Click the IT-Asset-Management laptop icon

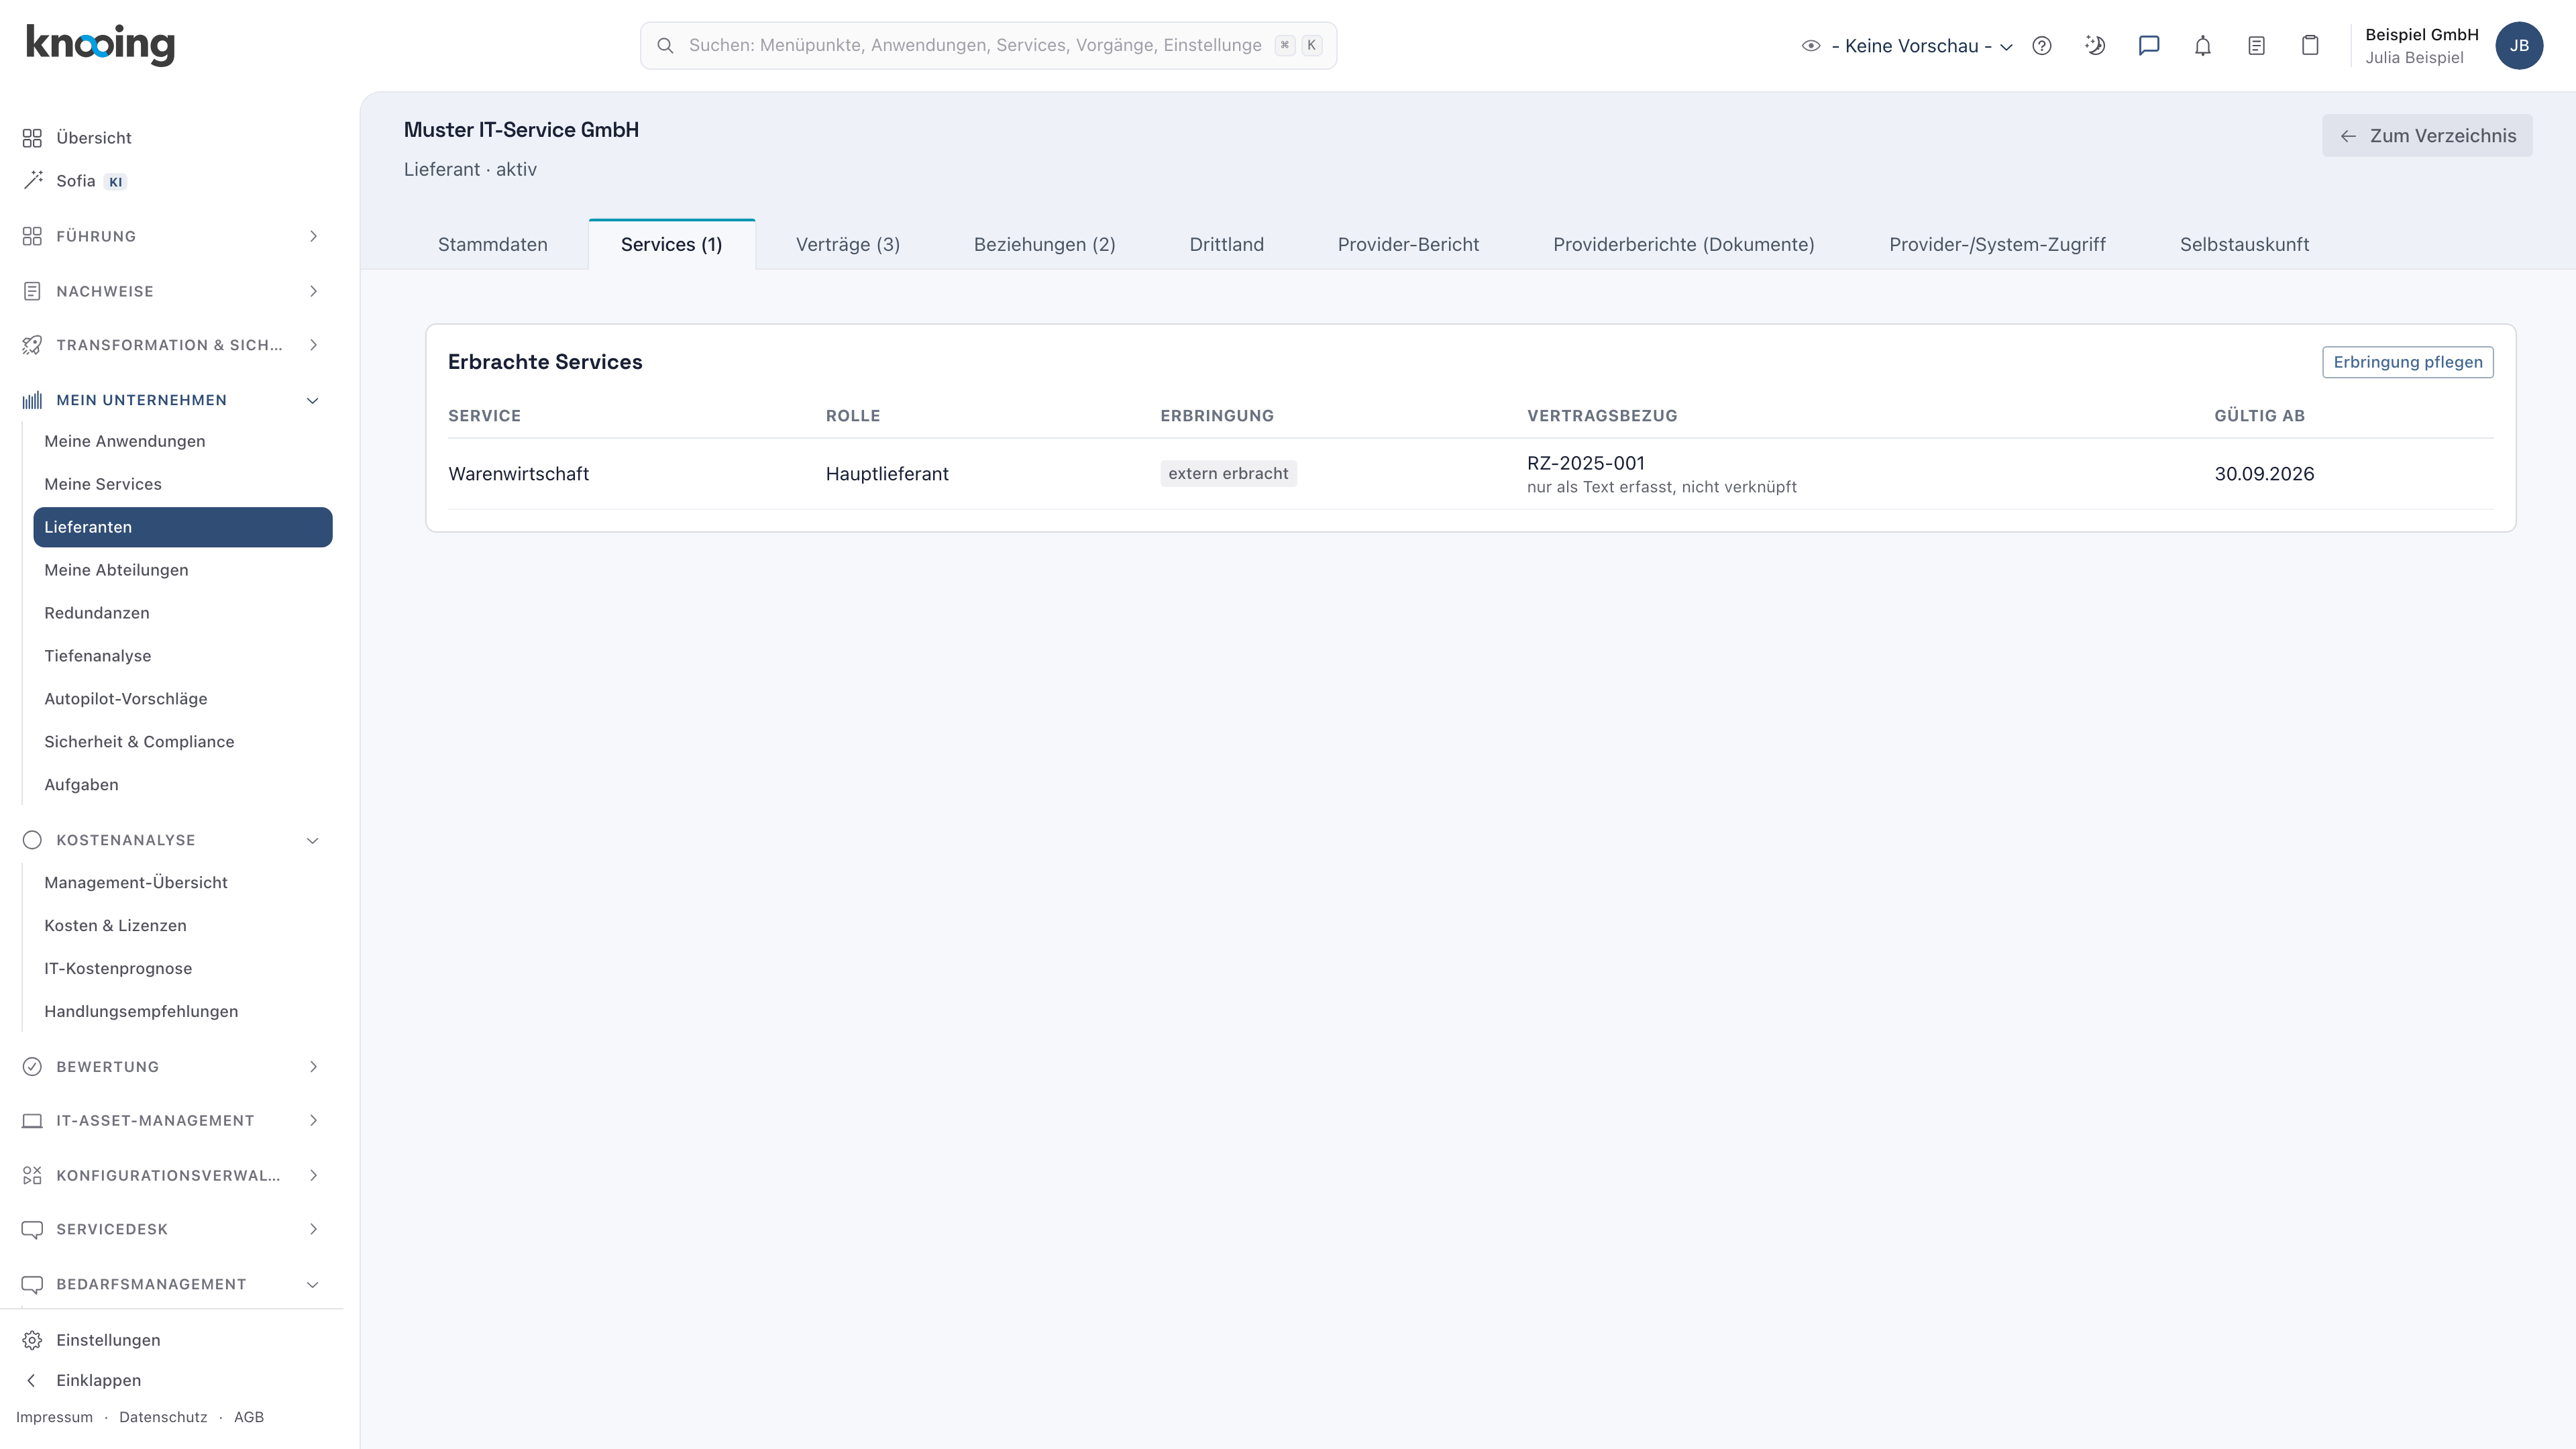[x=32, y=1121]
